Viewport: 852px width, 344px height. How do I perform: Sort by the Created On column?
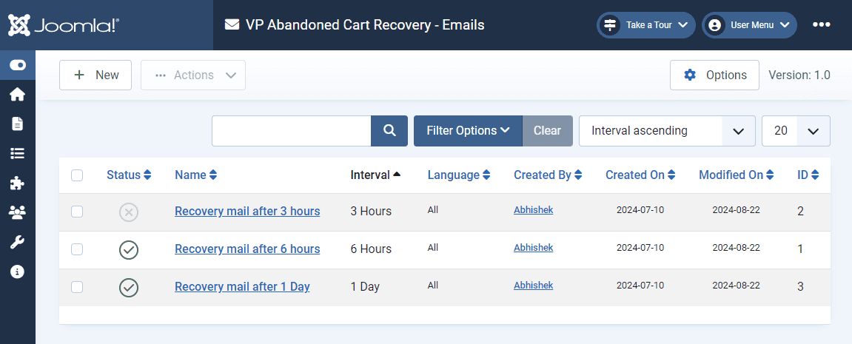[x=640, y=175]
